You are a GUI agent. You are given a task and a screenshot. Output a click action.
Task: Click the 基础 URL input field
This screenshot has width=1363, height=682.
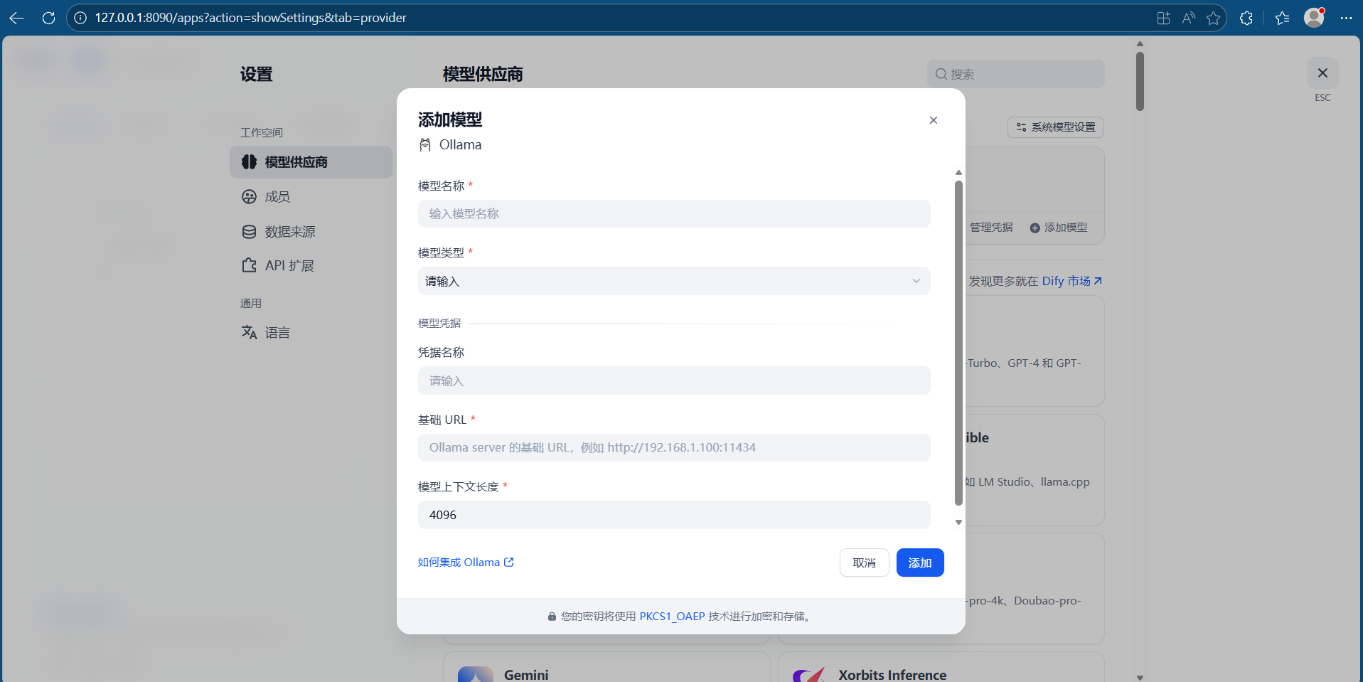coord(674,447)
